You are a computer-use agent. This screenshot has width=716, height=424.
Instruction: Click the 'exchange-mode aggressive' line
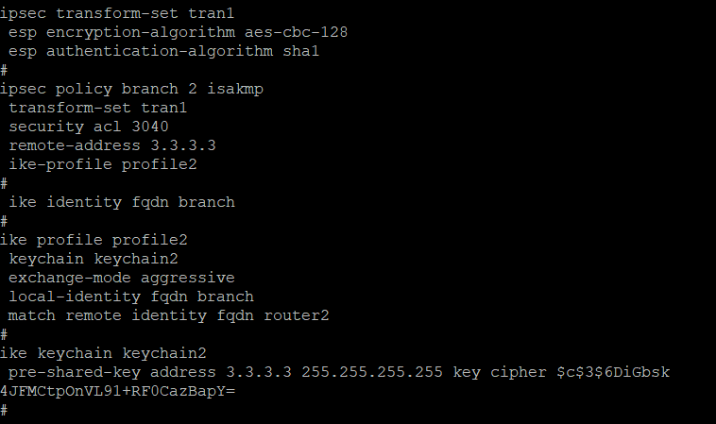122,277
